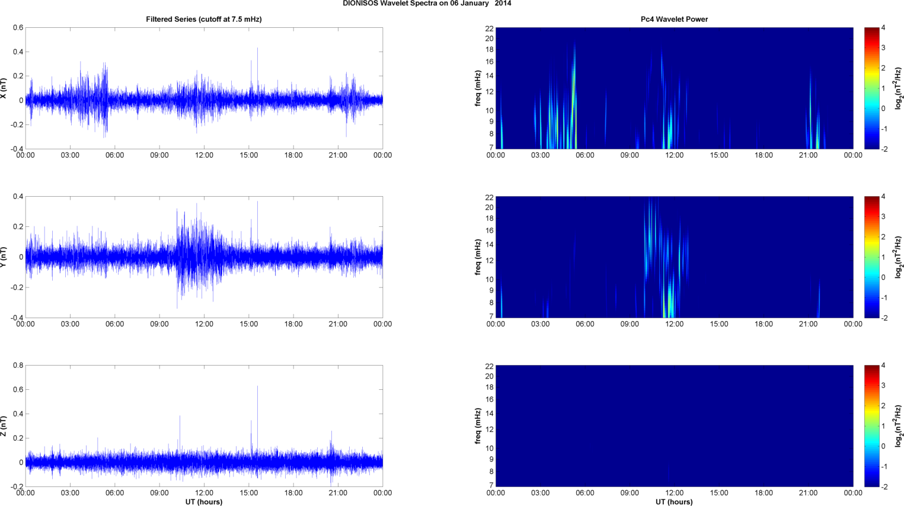This screenshot has width=904, height=506.
Task: Click the 4 value on the top color bar scale
Action: (883, 28)
